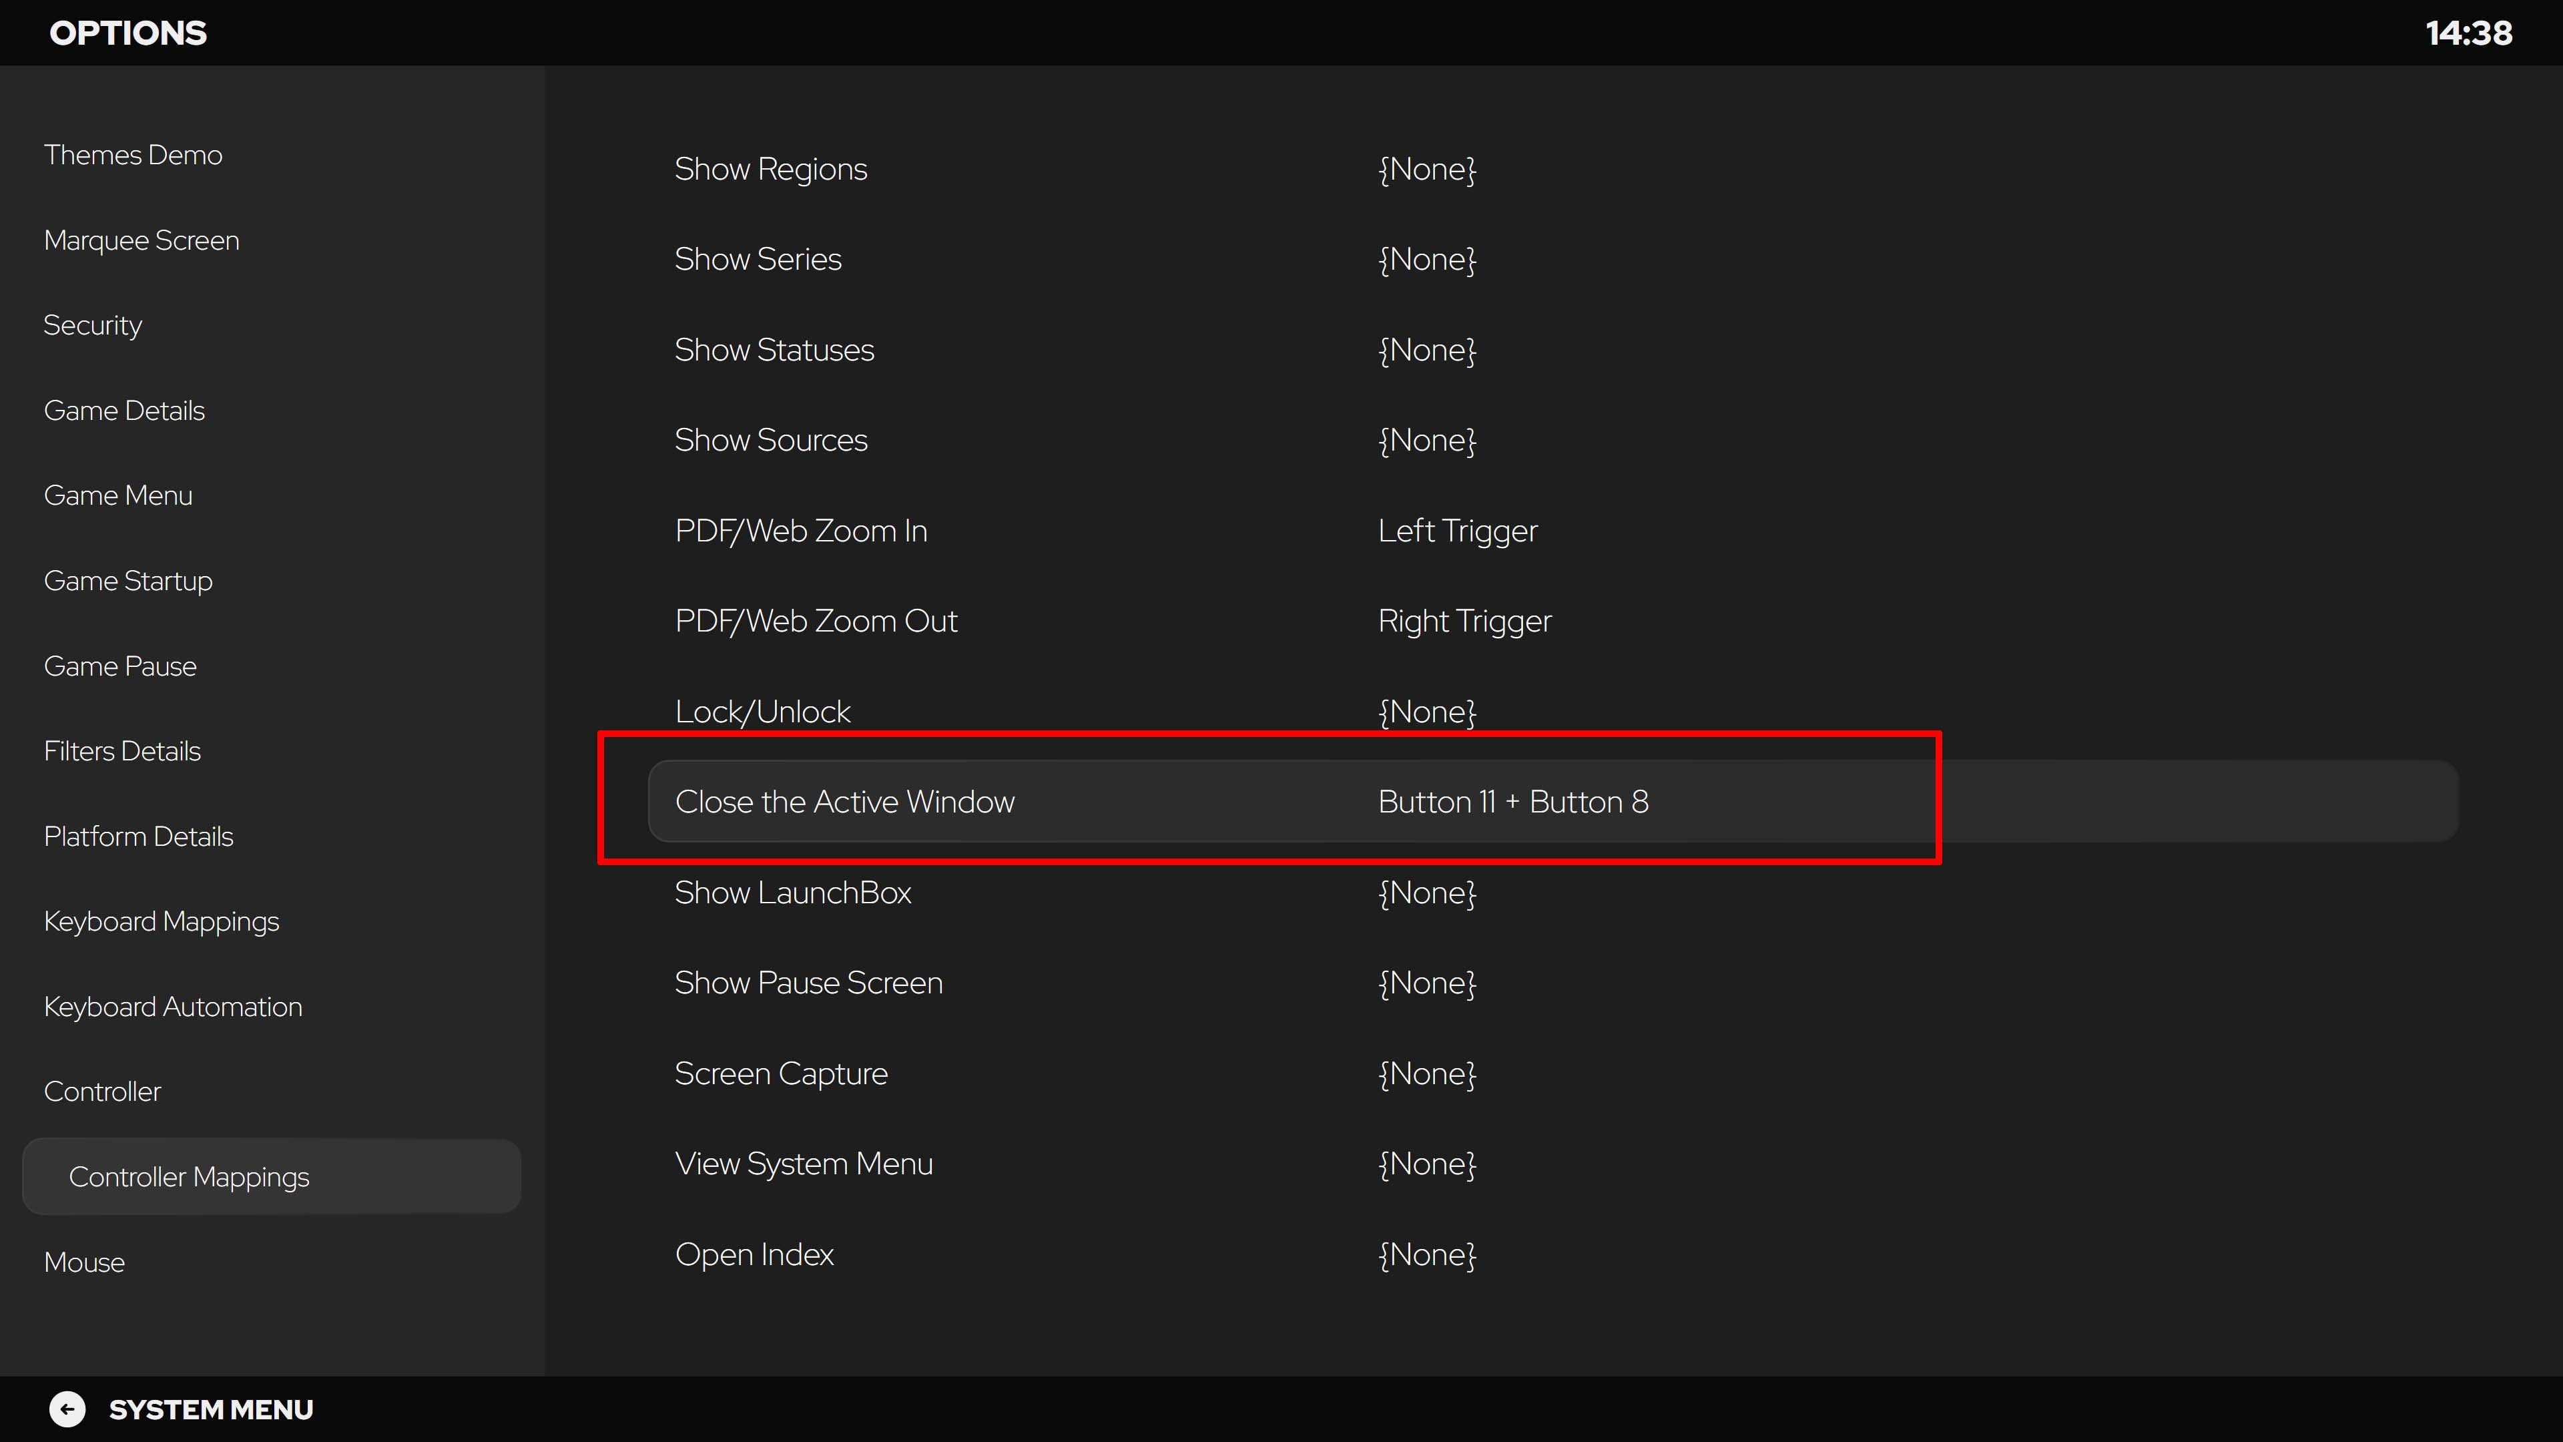Select the Show Statuses mapping row
This screenshot has width=2563, height=1442.
coord(1553,350)
